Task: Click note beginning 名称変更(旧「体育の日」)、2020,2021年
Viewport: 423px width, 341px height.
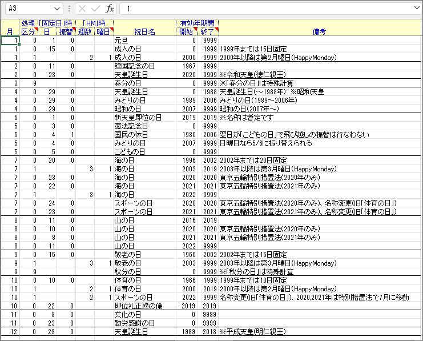Action: tap(315, 297)
